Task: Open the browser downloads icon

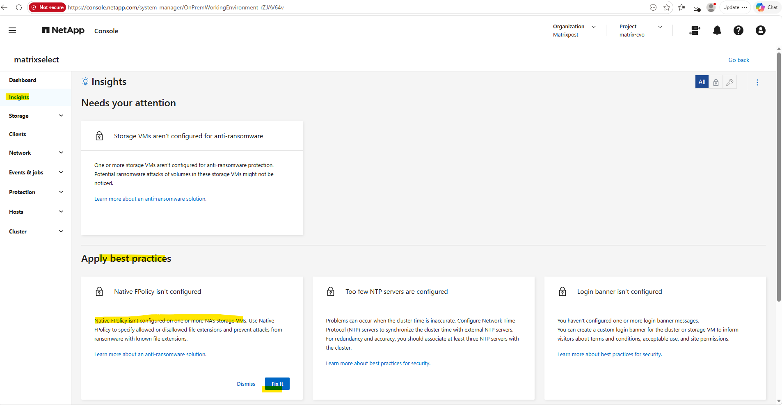Action: [x=697, y=7]
